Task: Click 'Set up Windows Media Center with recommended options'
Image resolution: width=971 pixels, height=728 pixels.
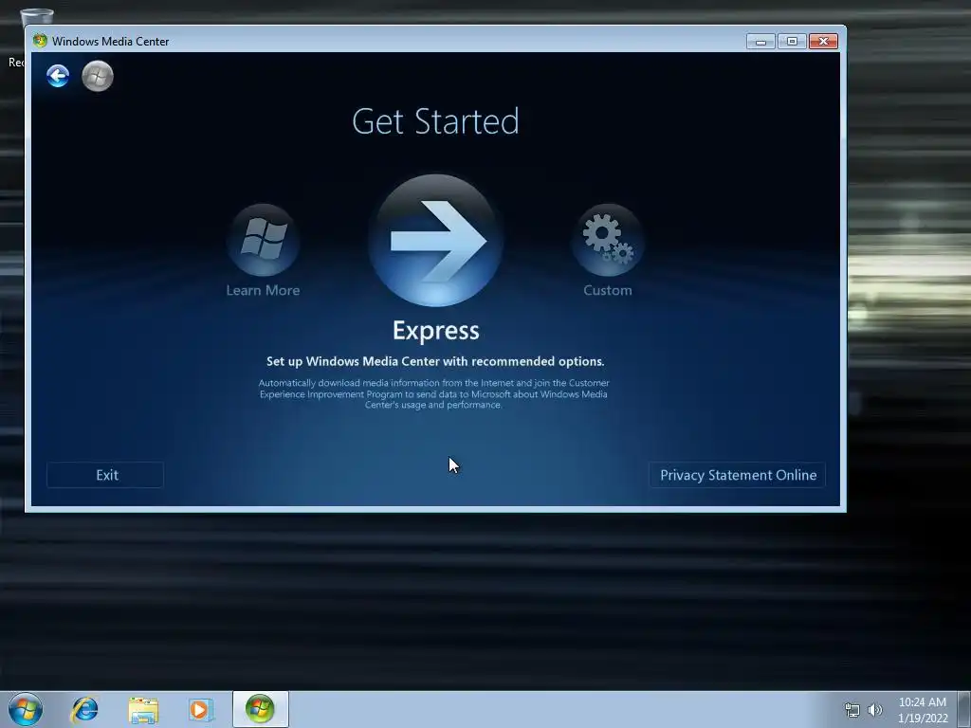Action: [435, 361]
